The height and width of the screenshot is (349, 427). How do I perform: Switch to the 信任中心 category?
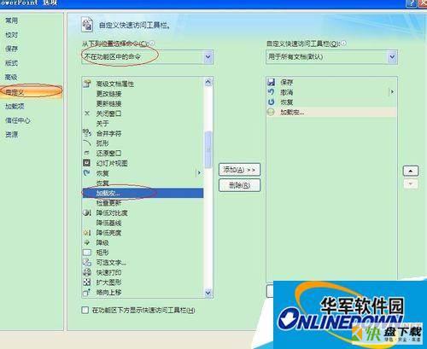click(x=18, y=120)
